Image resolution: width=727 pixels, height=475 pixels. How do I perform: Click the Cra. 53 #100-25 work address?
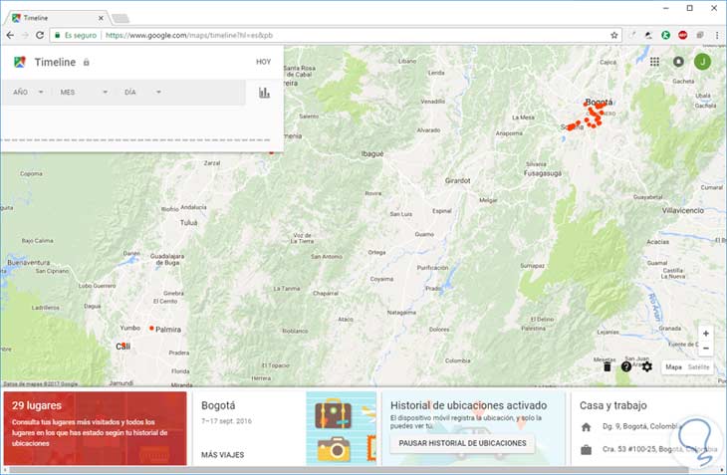[658, 449]
